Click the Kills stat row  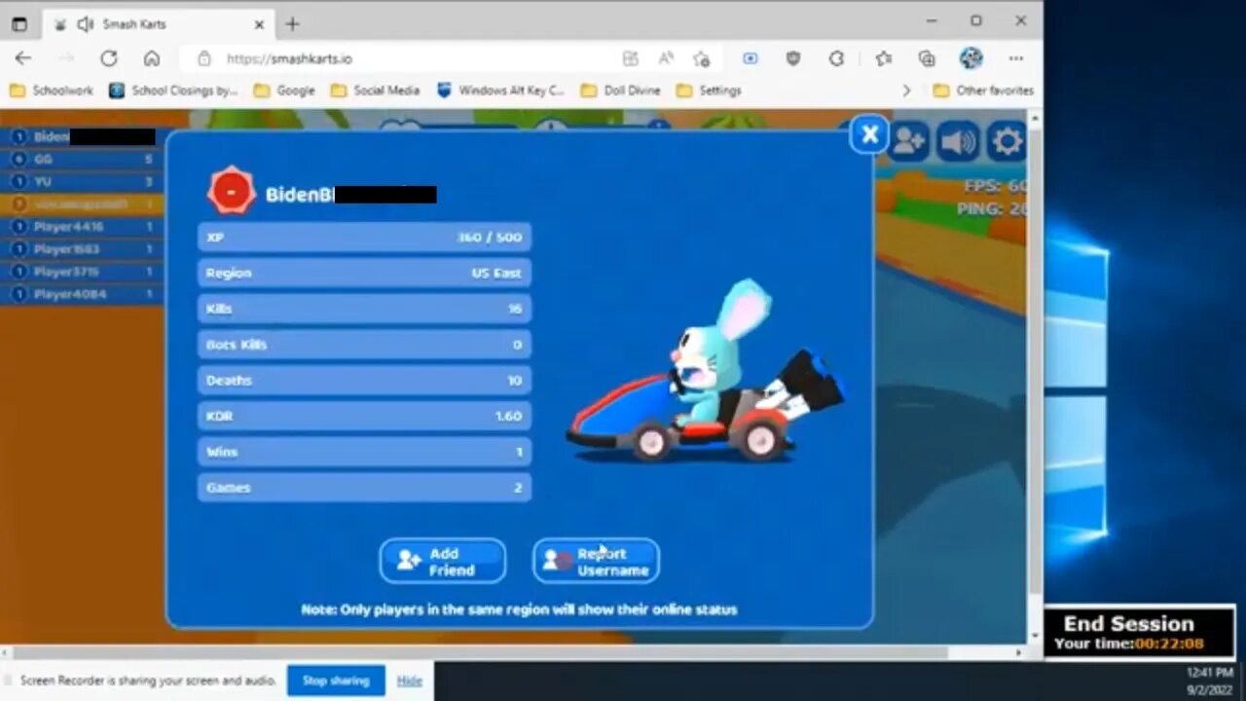(364, 309)
